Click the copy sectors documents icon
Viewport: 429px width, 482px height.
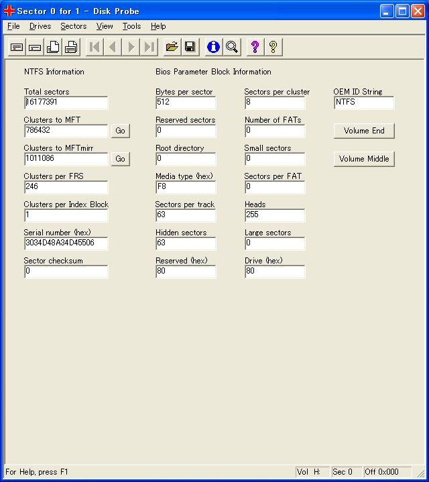pyautogui.click(x=53, y=48)
